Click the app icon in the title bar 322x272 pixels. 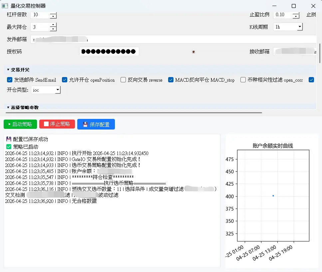[5, 6]
